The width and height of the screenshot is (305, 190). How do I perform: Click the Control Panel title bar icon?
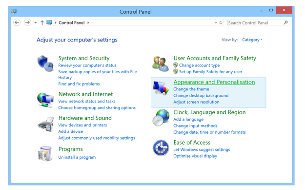pyautogui.click(x=14, y=12)
